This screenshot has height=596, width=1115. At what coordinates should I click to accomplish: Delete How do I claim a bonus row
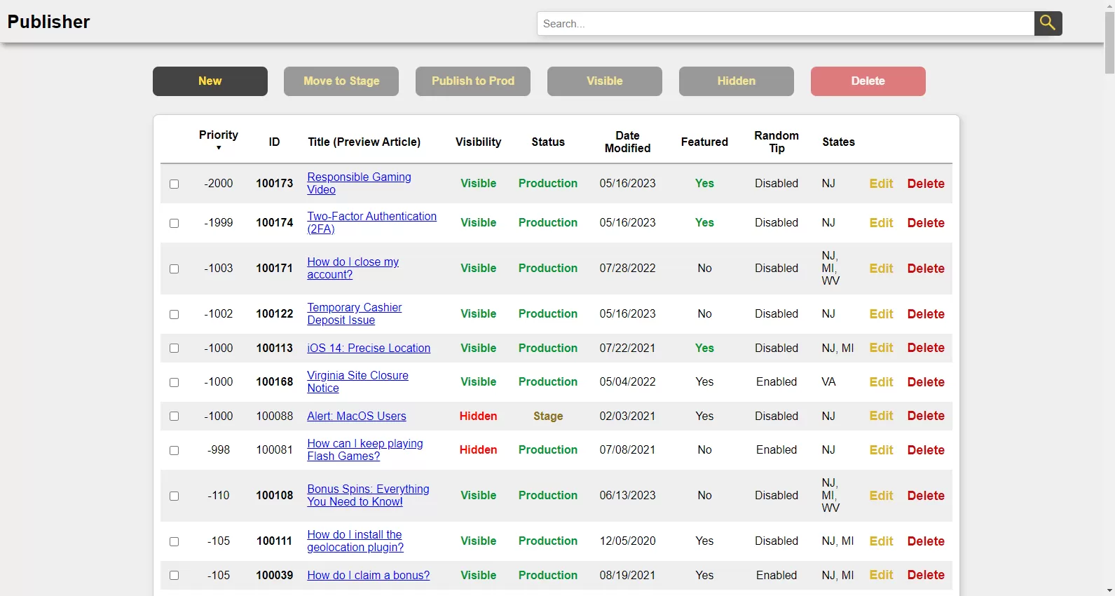926,575
